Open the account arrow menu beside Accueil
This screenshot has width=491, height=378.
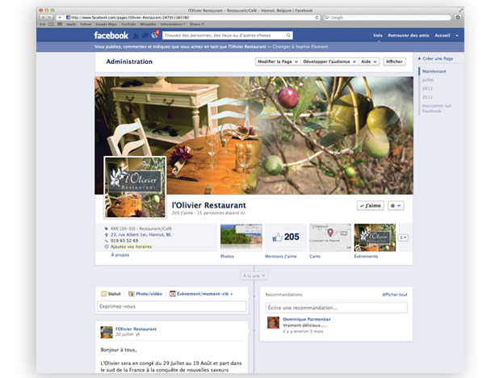click(x=457, y=36)
